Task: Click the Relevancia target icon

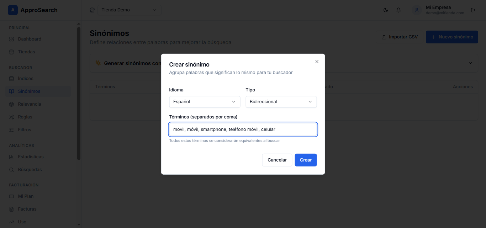Action: [11, 104]
